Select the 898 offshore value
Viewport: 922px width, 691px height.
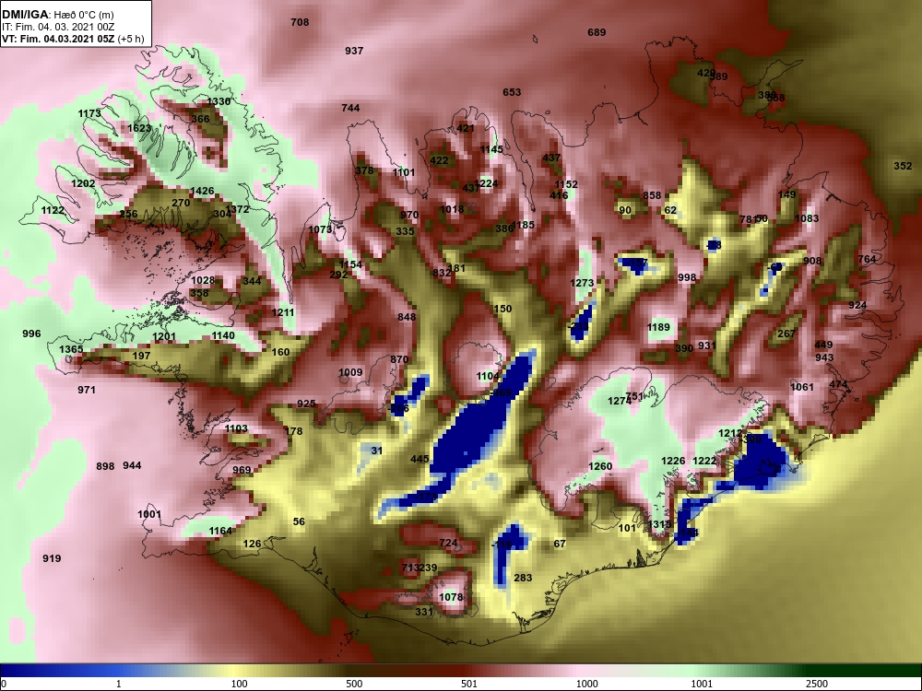point(105,466)
